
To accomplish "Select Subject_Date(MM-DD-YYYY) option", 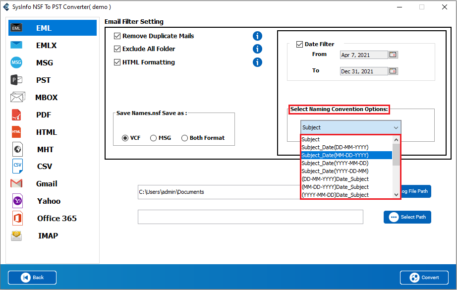I will pyautogui.click(x=346, y=155).
